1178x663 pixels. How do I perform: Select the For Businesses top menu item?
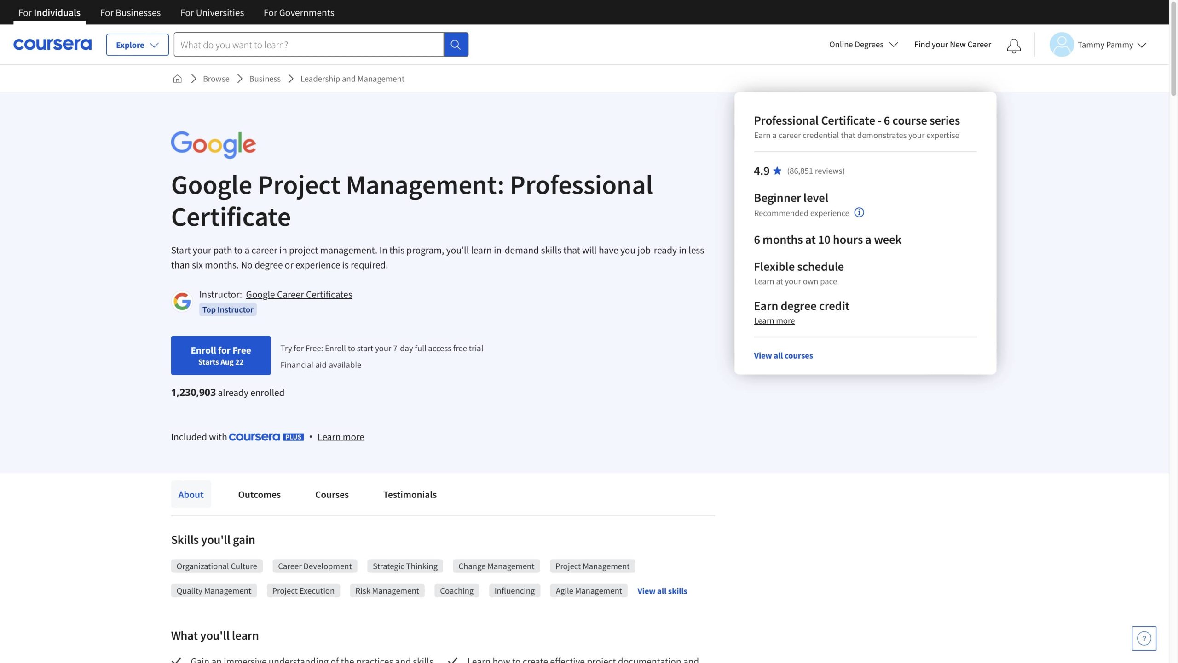[x=130, y=12]
